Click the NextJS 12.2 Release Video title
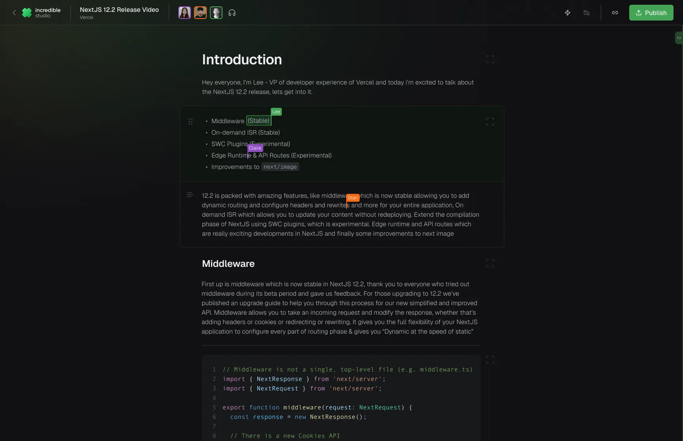 [119, 9]
